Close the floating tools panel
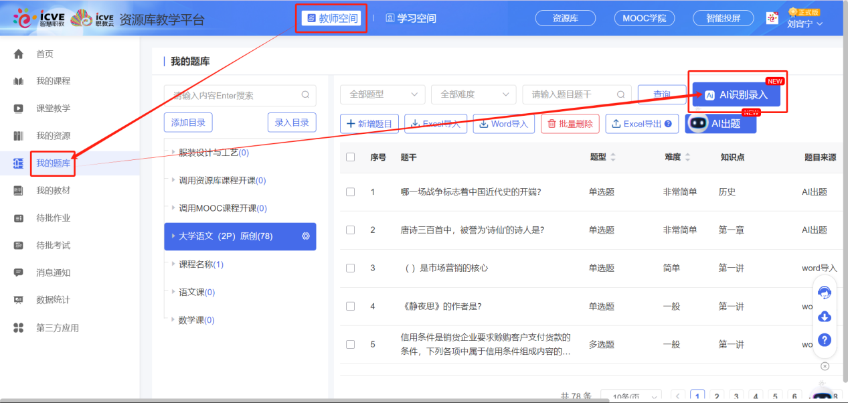848x403 pixels. [825, 366]
